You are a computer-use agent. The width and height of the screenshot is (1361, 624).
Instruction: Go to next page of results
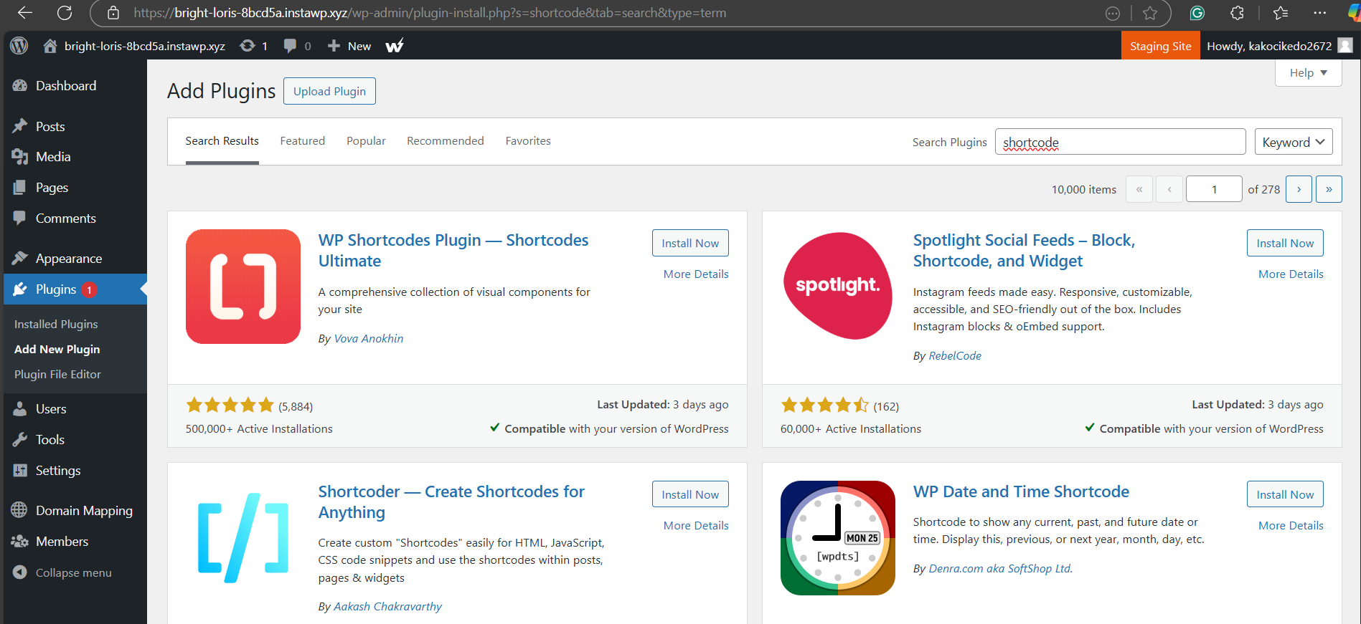[x=1299, y=189]
